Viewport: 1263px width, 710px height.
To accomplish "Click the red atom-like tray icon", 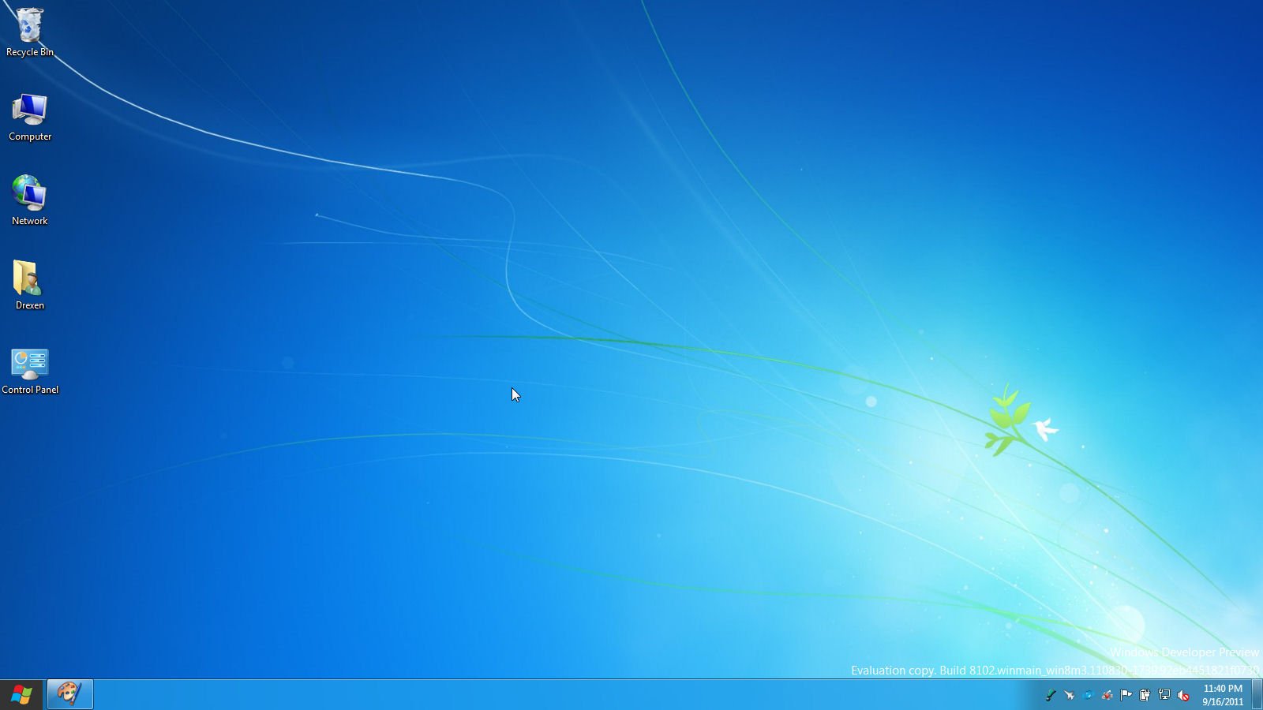I will [x=1107, y=695].
